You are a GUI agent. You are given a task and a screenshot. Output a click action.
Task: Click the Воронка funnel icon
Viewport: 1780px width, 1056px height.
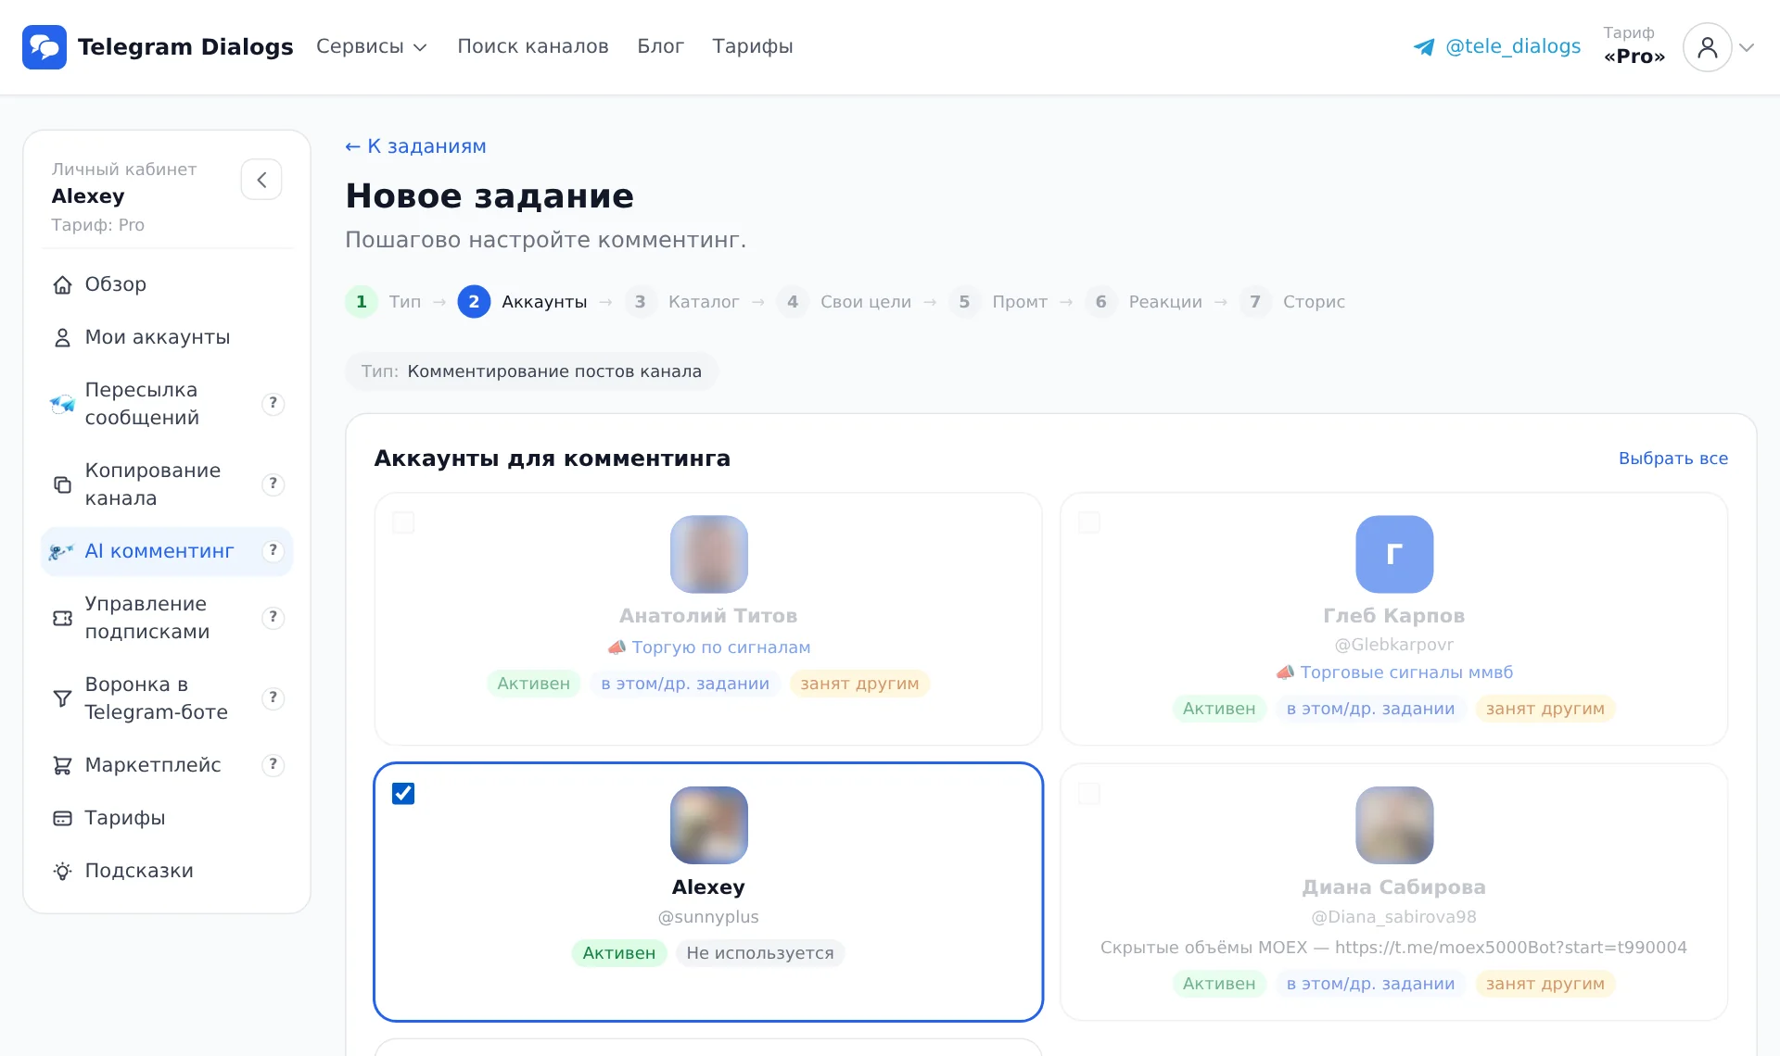click(x=62, y=698)
